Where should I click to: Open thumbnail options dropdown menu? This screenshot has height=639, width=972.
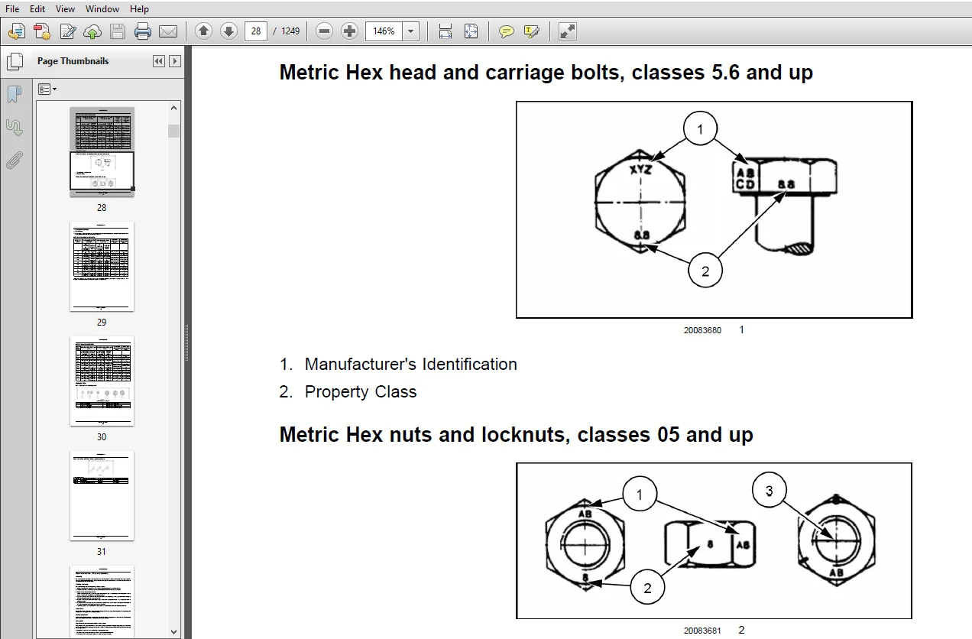pos(47,89)
